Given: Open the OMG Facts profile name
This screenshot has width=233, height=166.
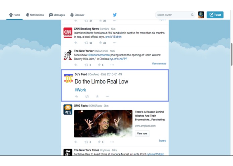Looking at the screenshot, I should click(x=81, y=106).
